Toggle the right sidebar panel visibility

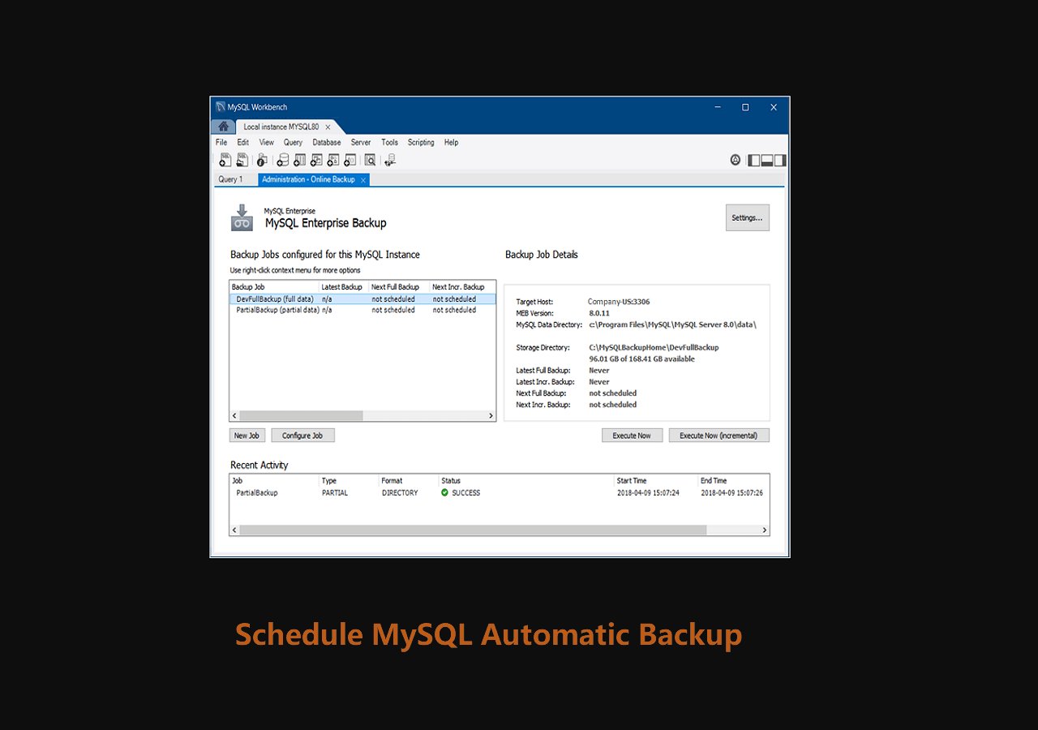(779, 161)
